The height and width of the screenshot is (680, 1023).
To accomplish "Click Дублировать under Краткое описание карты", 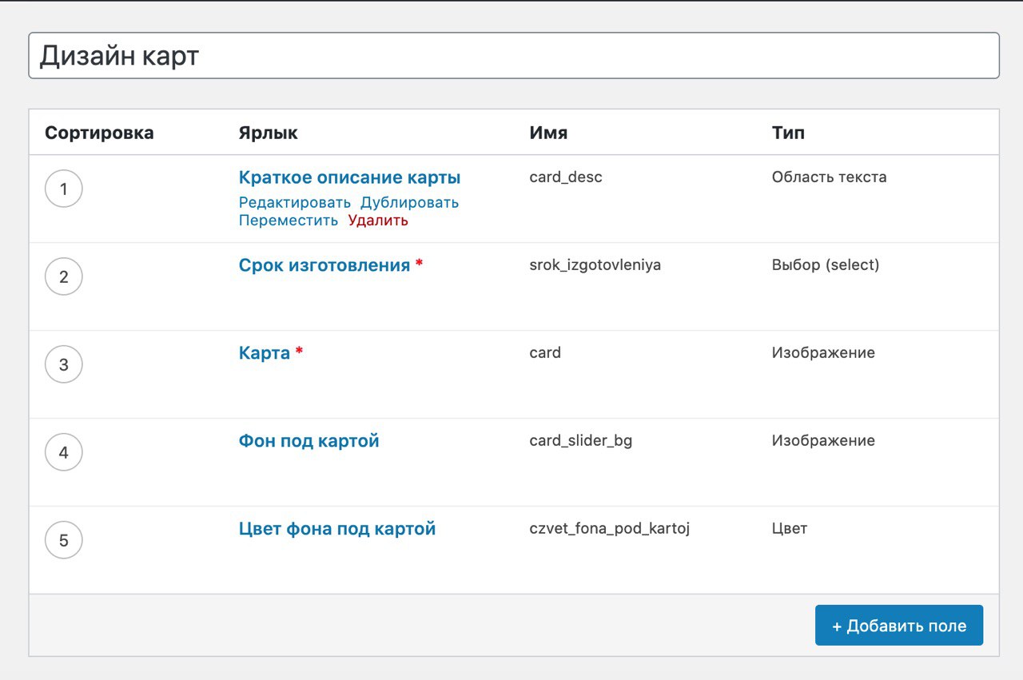I will [409, 202].
